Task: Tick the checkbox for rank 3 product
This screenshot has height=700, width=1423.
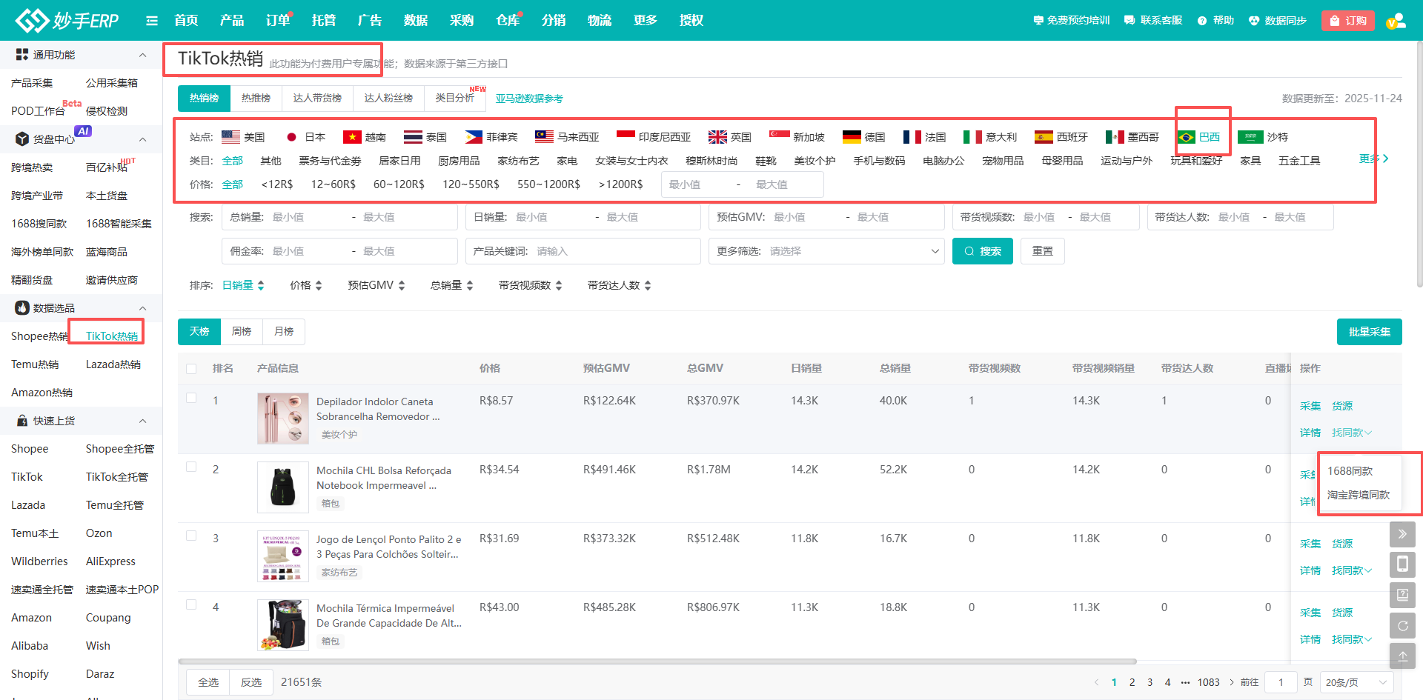Action: [x=191, y=536]
